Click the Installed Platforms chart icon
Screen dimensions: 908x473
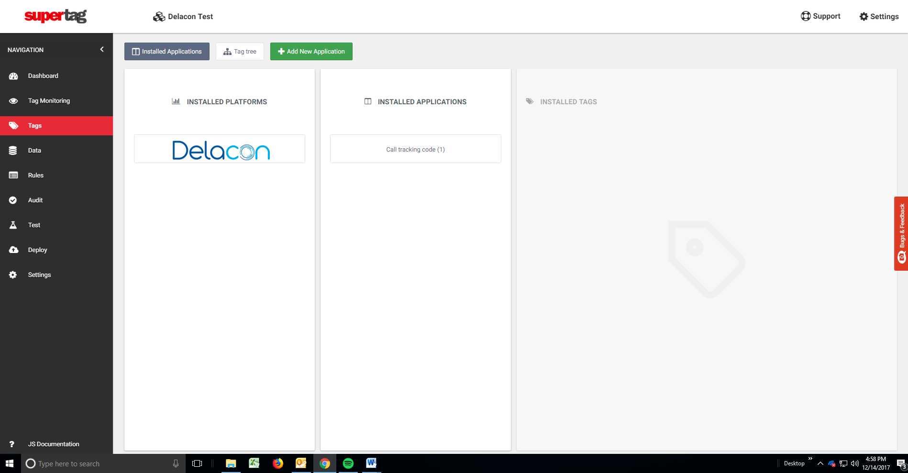pos(176,101)
